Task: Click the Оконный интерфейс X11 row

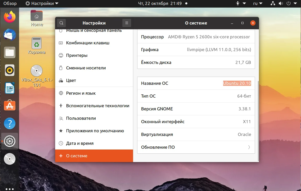Action: point(196,122)
